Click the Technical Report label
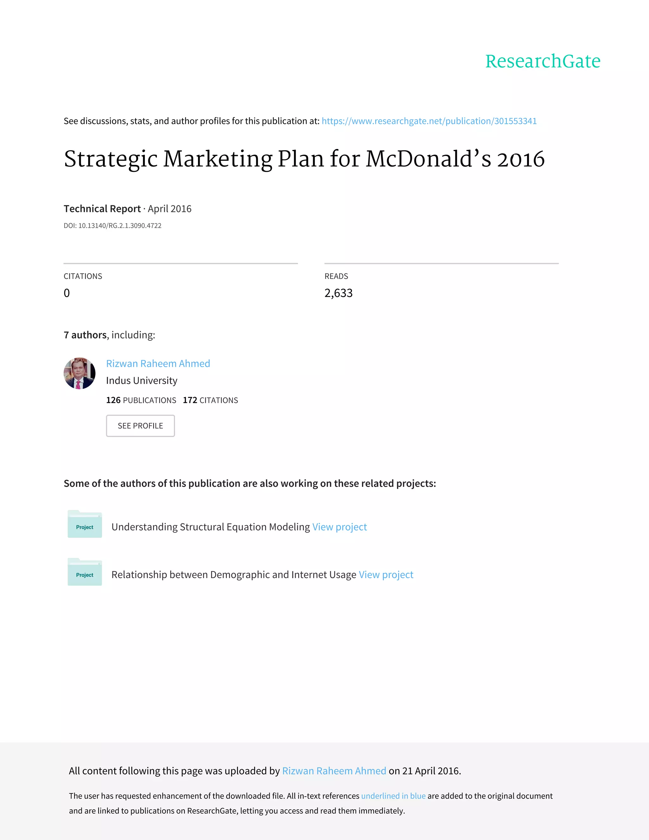The width and height of the screenshot is (649, 840). tap(102, 209)
